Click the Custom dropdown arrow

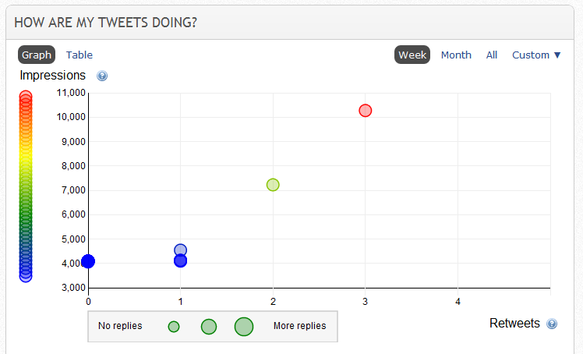pyautogui.click(x=557, y=55)
